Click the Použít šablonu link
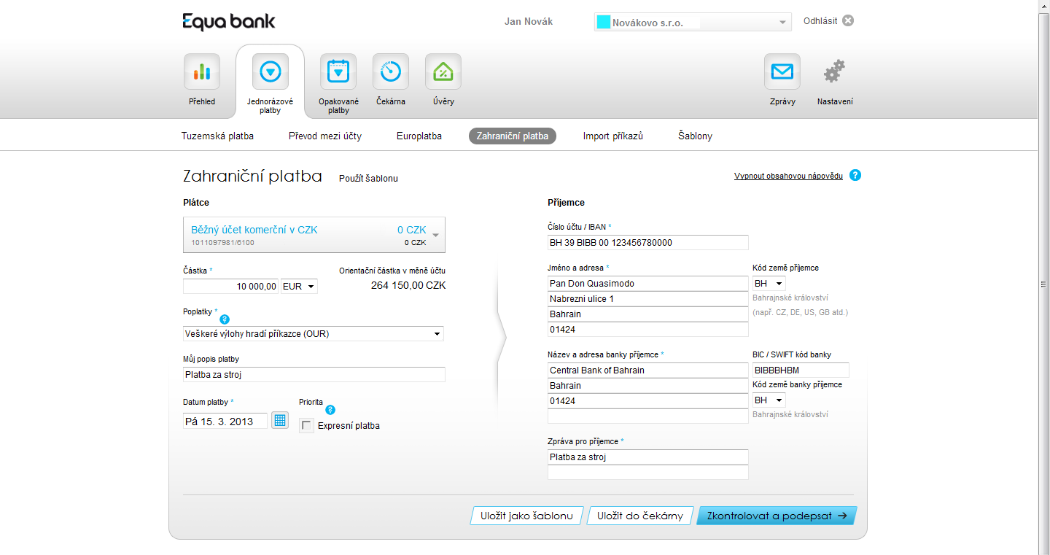The width and height of the screenshot is (1050, 555). pos(368,178)
